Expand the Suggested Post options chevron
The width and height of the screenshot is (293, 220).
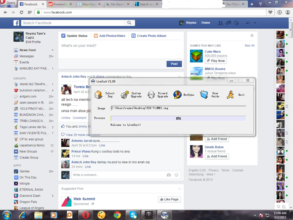click(179, 189)
